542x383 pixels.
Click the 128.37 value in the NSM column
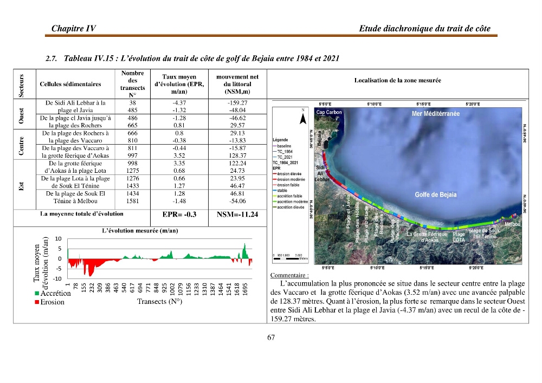[x=237, y=155]
